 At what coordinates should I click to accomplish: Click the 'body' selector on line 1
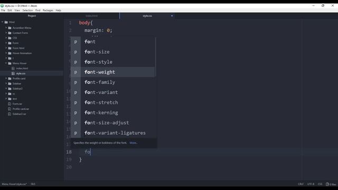click(x=84, y=23)
